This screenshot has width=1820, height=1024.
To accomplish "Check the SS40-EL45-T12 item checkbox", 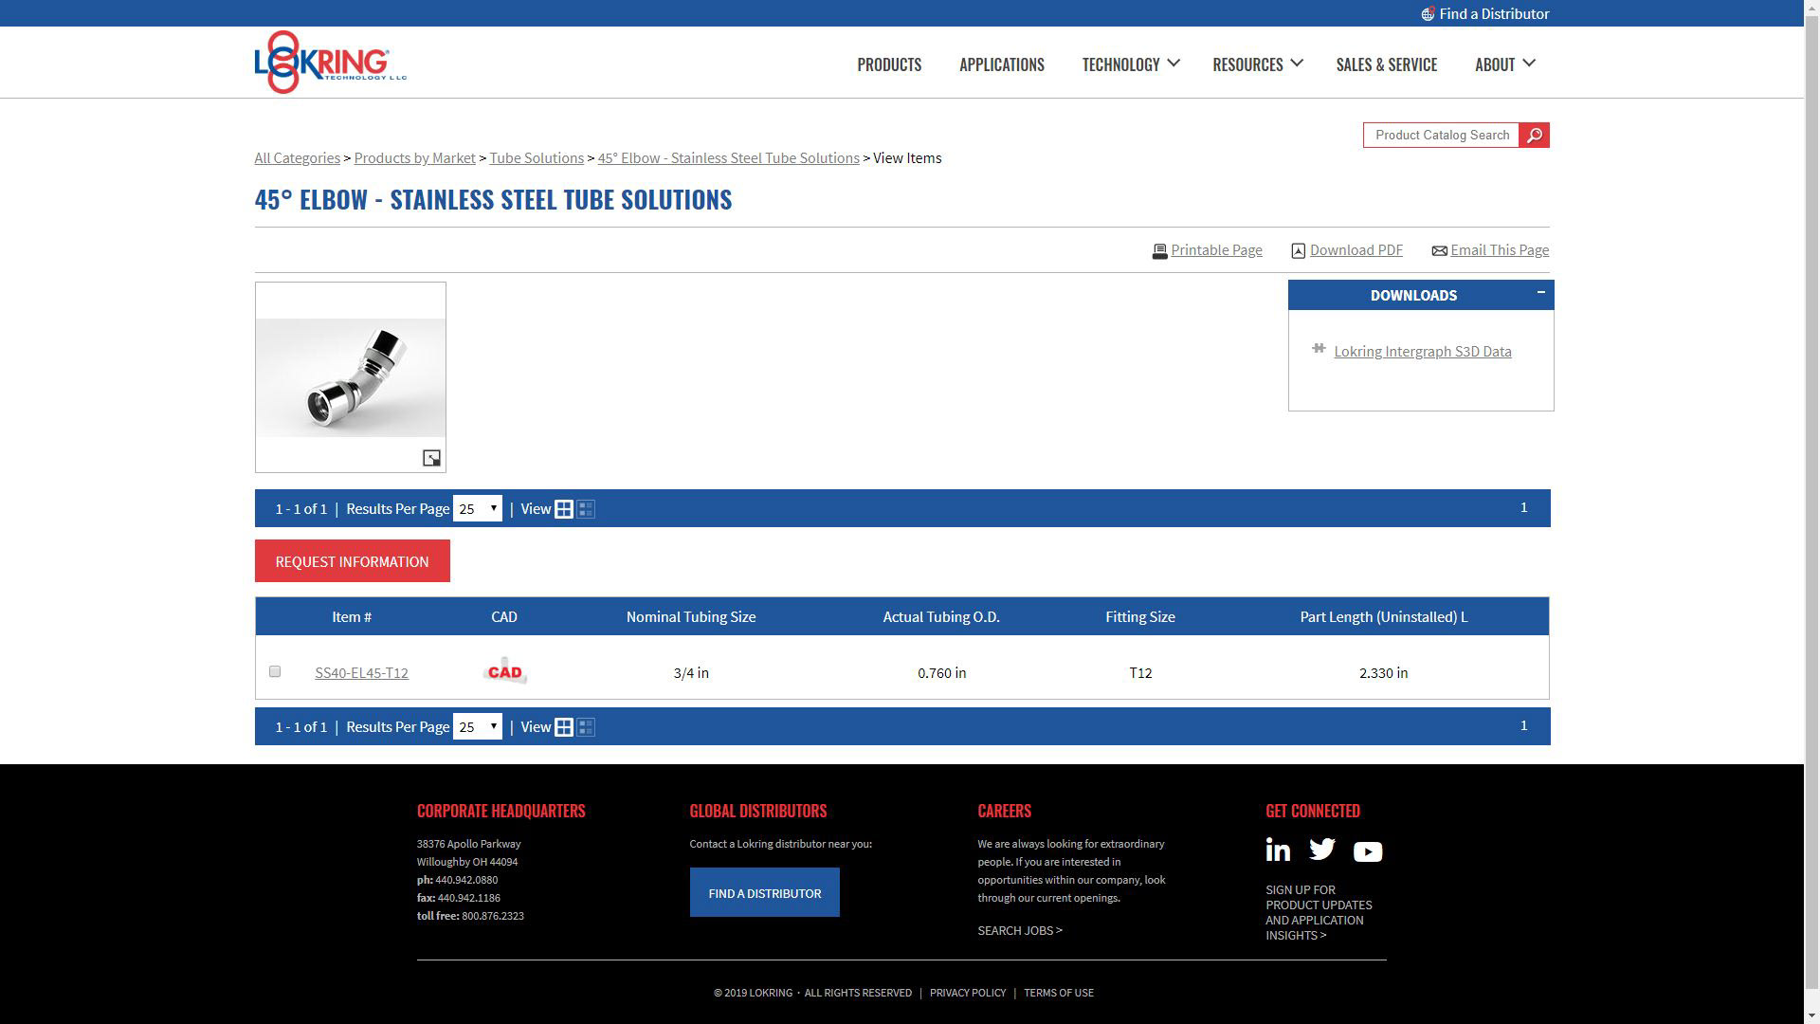I will click(275, 671).
